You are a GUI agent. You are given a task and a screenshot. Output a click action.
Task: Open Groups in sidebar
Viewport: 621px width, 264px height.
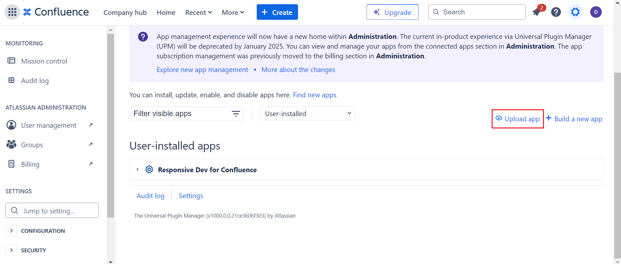click(32, 145)
